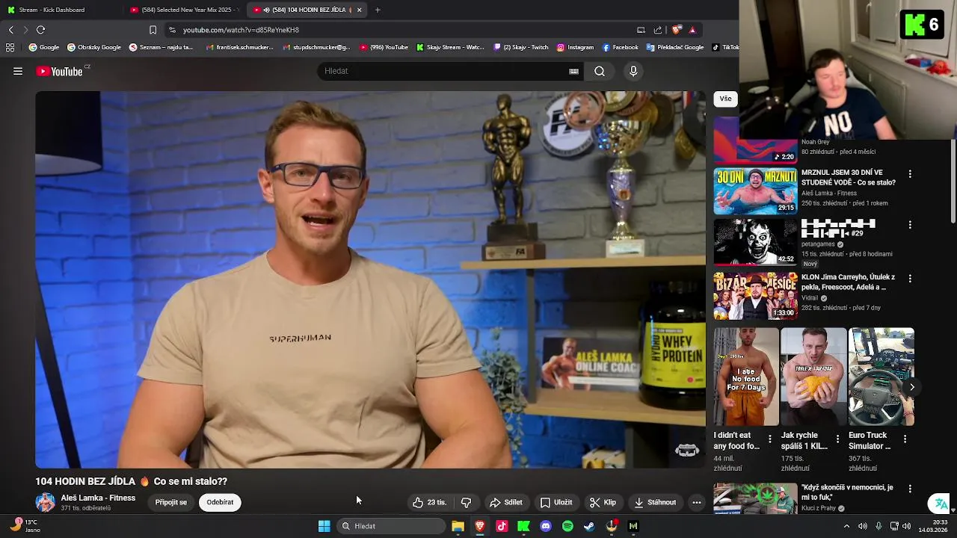The height and width of the screenshot is (538, 957).
Task: Show hidden system tray icons
Action: 846,526
